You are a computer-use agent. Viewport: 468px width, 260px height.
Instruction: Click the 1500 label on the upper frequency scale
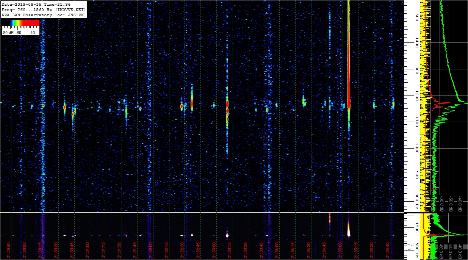pyautogui.click(x=417, y=15)
